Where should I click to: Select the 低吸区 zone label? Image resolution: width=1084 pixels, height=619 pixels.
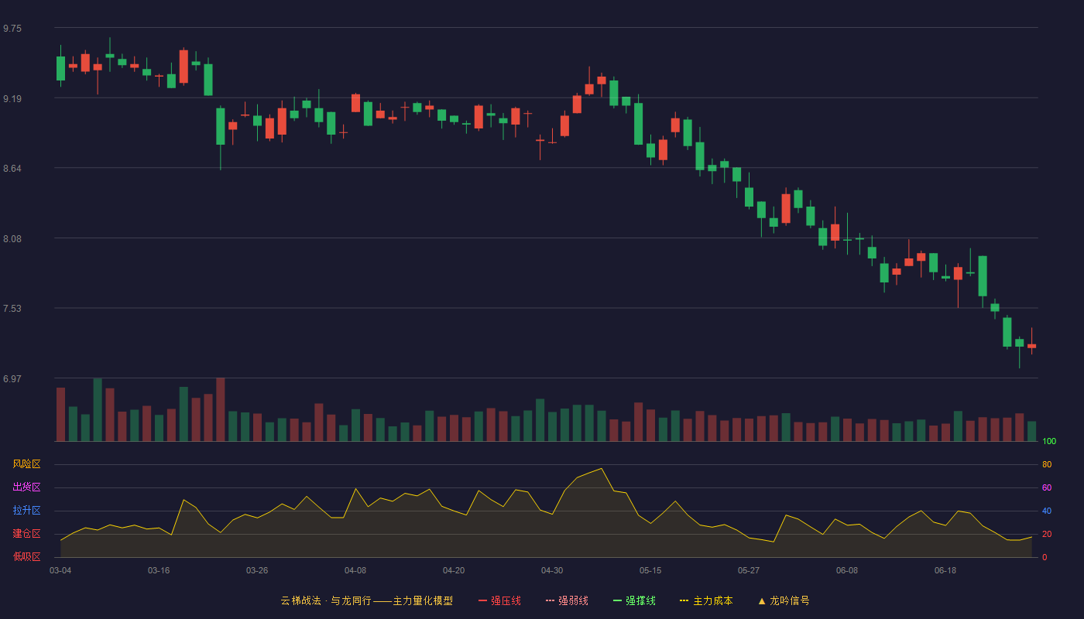[x=26, y=556]
